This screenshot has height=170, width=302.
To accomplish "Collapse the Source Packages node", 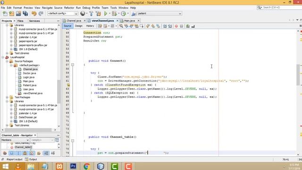I will [7, 61].
